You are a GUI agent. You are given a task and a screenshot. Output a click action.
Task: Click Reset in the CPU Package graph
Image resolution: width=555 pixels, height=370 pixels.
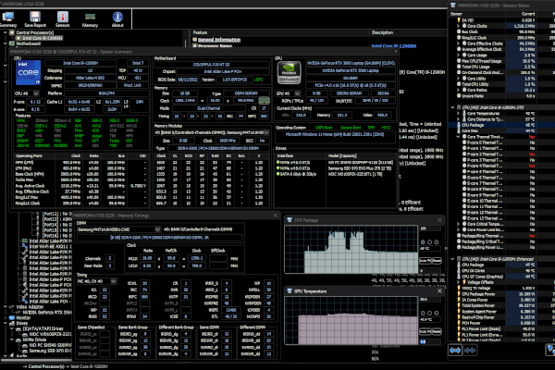[437, 261]
